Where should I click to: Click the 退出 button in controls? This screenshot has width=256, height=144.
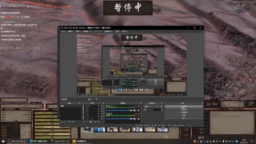coord(184,118)
